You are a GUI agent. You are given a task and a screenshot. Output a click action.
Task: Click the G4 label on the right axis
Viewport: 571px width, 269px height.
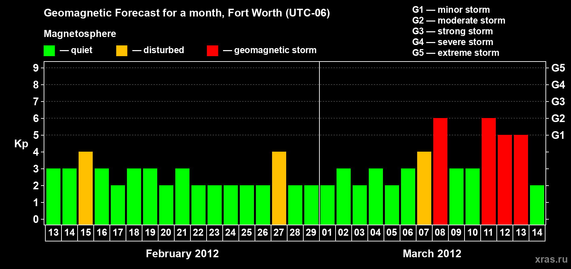(558, 85)
